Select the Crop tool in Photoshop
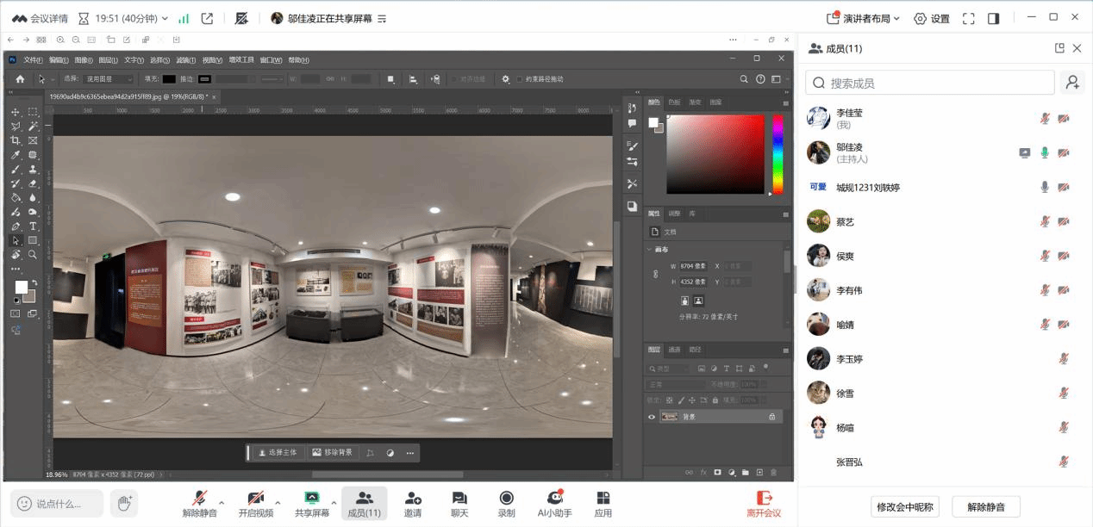Screen dimensions: 1093x527 pyautogui.click(x=16, y=140)
